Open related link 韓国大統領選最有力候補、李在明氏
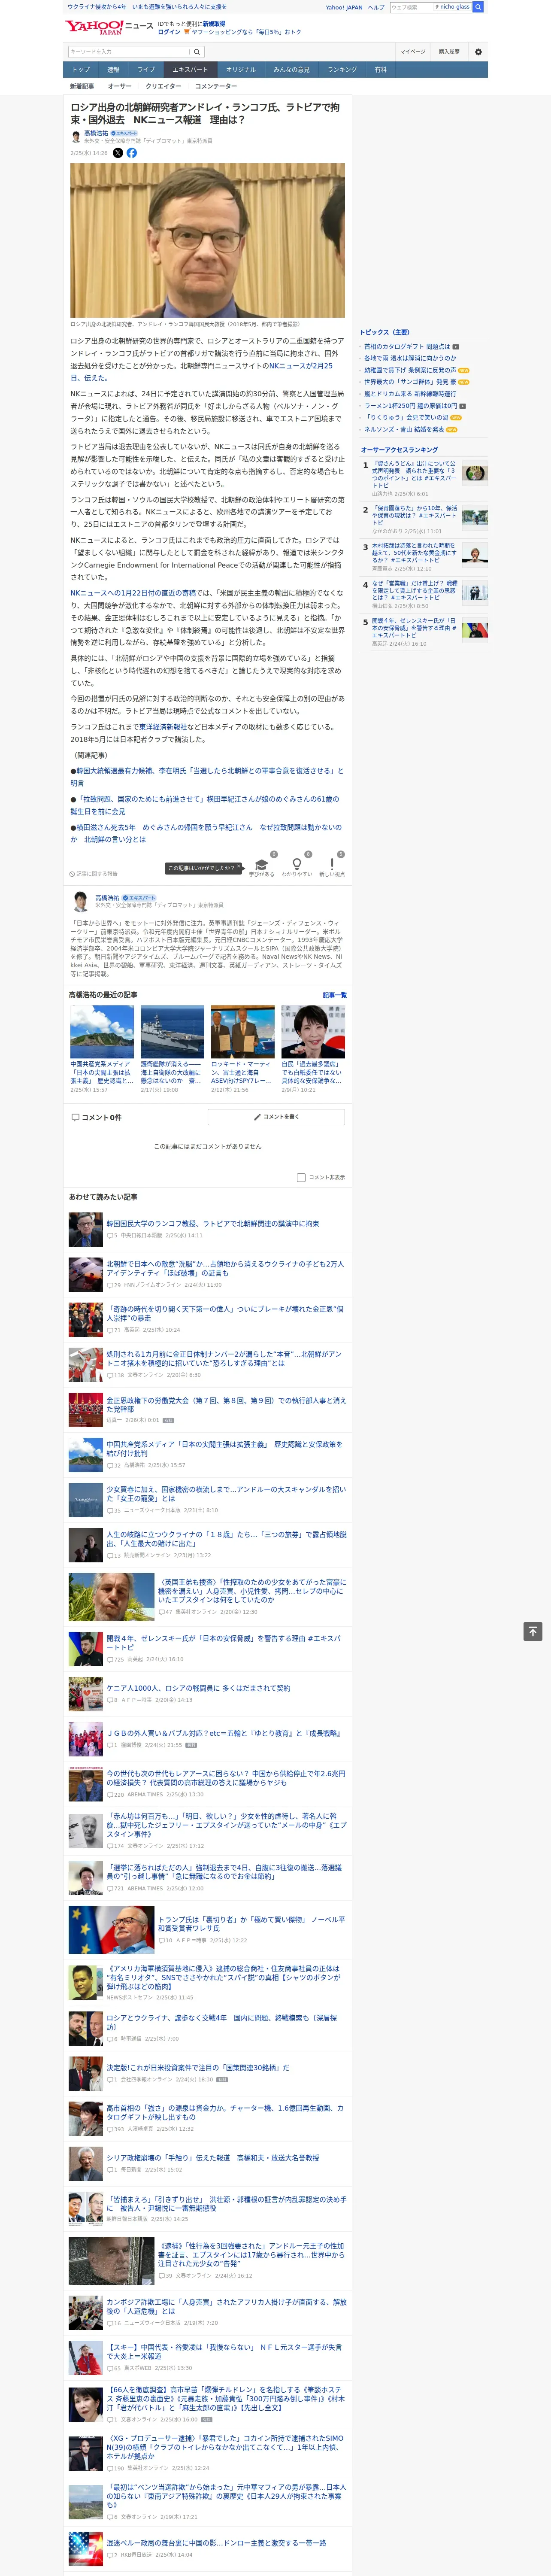The image size is (551, 2576). pyautogui.click(x=206, y=777)
